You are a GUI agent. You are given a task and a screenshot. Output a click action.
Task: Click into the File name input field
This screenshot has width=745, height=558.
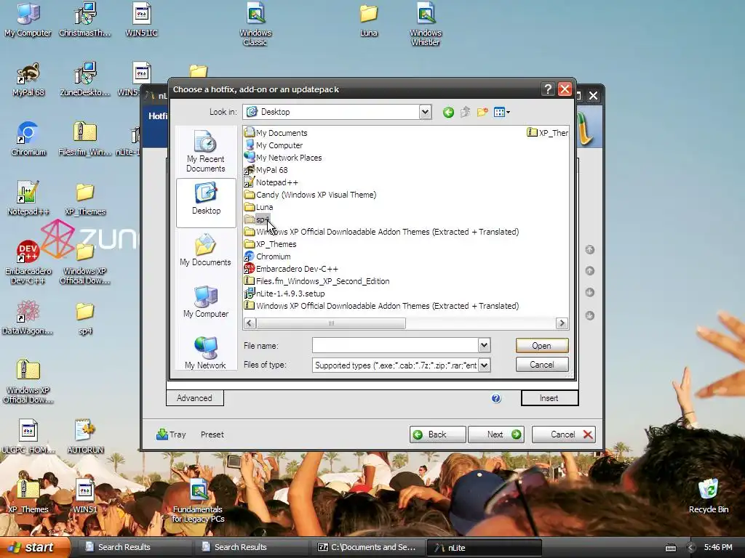(x=395, y=345)
